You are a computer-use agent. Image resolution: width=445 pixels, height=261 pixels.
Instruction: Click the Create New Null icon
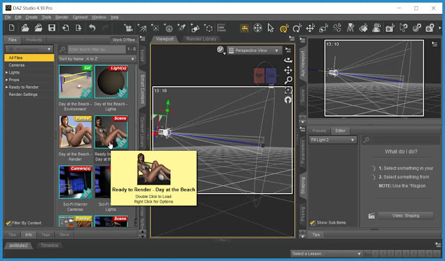(209, 28)
